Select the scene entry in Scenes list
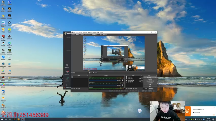Image resolution: width=216 pixels, height=121 pixels. 79,77
